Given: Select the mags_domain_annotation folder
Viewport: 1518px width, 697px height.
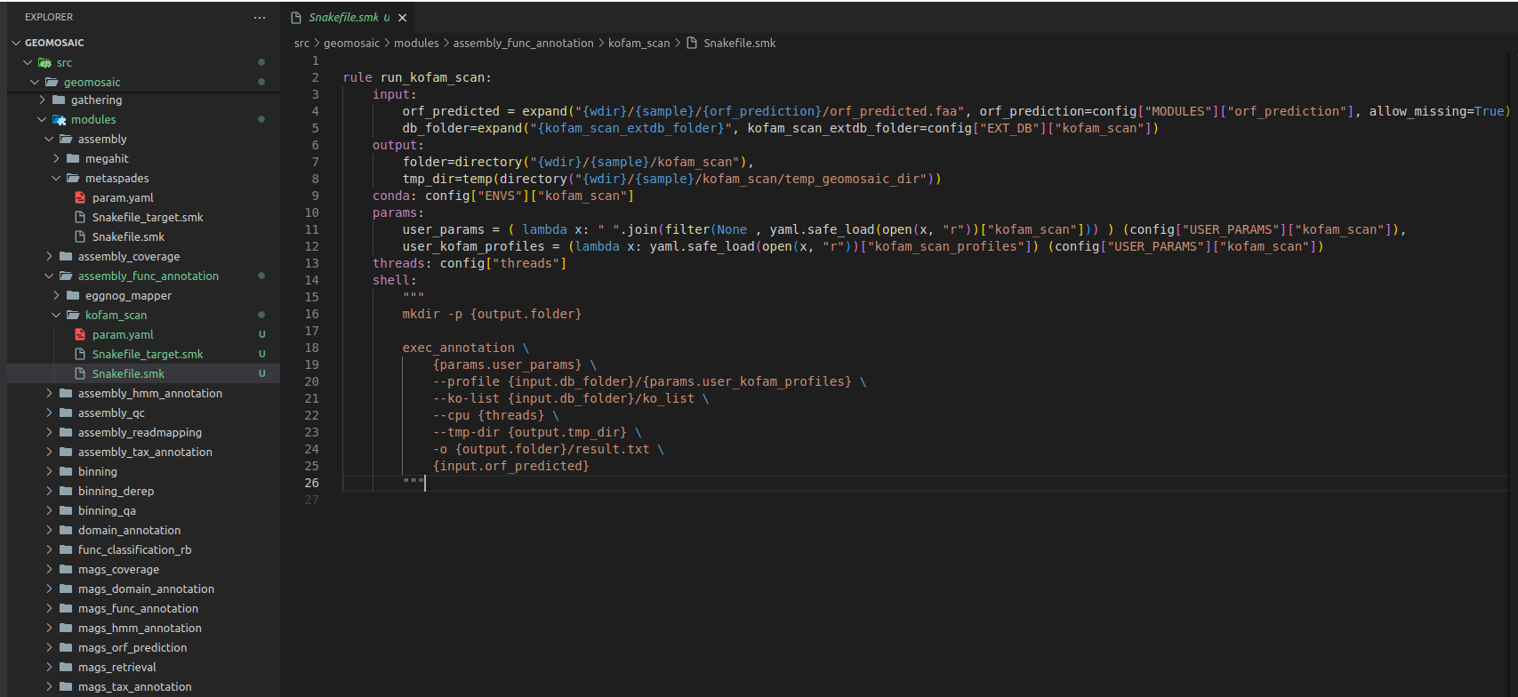Looking at the screenshot, I should coord(143,589).
